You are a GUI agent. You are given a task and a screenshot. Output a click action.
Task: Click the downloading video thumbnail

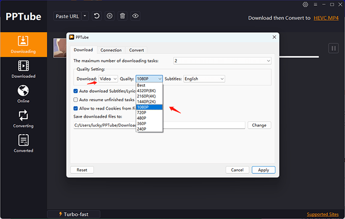tap(60, 48)
